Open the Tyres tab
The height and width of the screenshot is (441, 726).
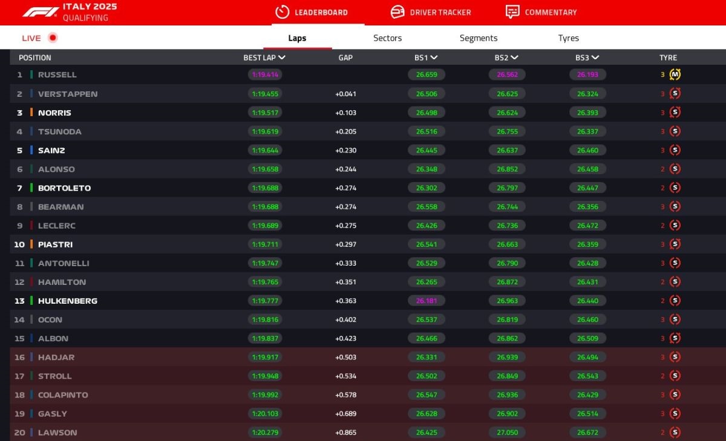(x=568, y=38)
